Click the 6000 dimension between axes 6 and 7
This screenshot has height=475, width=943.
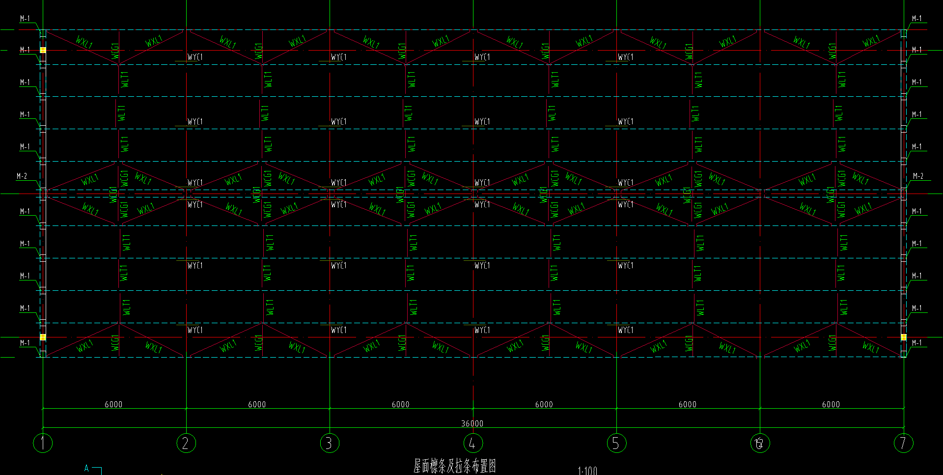tap(831, 404)
